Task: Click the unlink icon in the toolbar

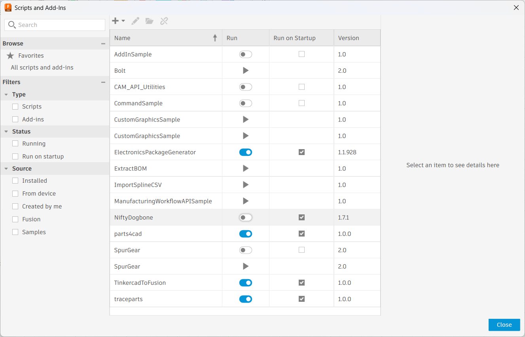Action: [164, 21]
